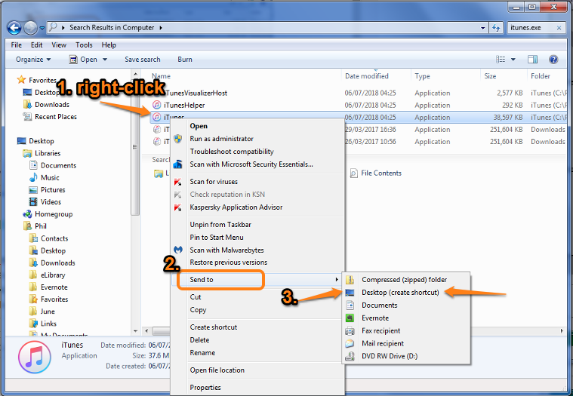Viewport: 573px width, 396px height.
Task: Click the Burn button
Action: (185, 60)
